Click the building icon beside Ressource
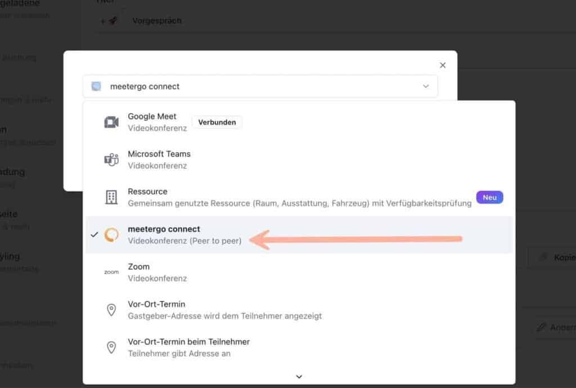 pos(111,197)
